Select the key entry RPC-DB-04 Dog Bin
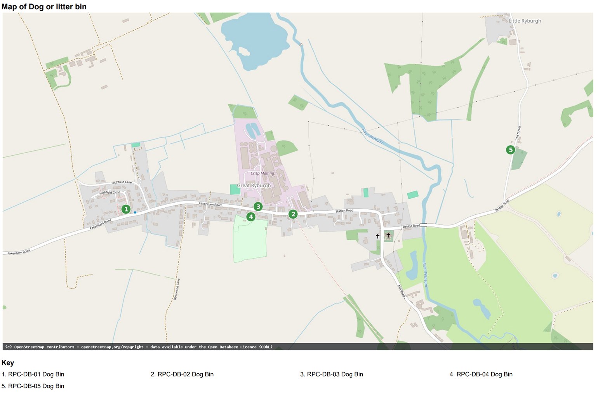The height and width of the screenshot is (393, 598). tap(481, 374)
